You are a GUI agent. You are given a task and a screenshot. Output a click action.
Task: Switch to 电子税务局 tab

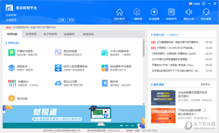(x=50, y=34)
